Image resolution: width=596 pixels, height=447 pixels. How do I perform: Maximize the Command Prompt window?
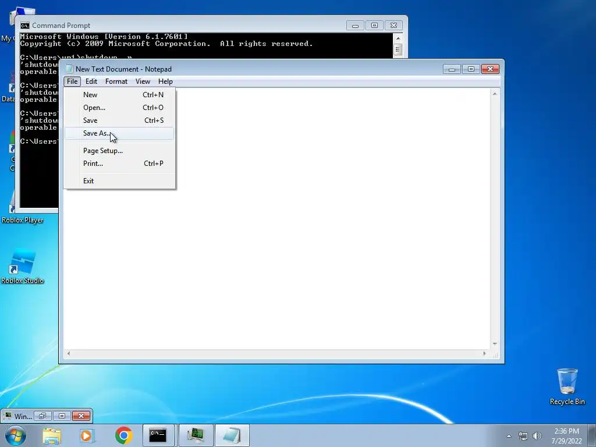point(374,26)
